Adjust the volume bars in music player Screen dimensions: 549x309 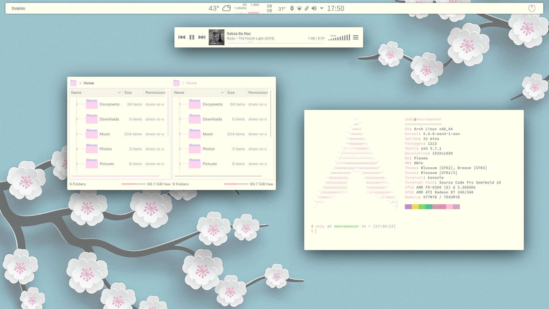(x=339, y=37)
